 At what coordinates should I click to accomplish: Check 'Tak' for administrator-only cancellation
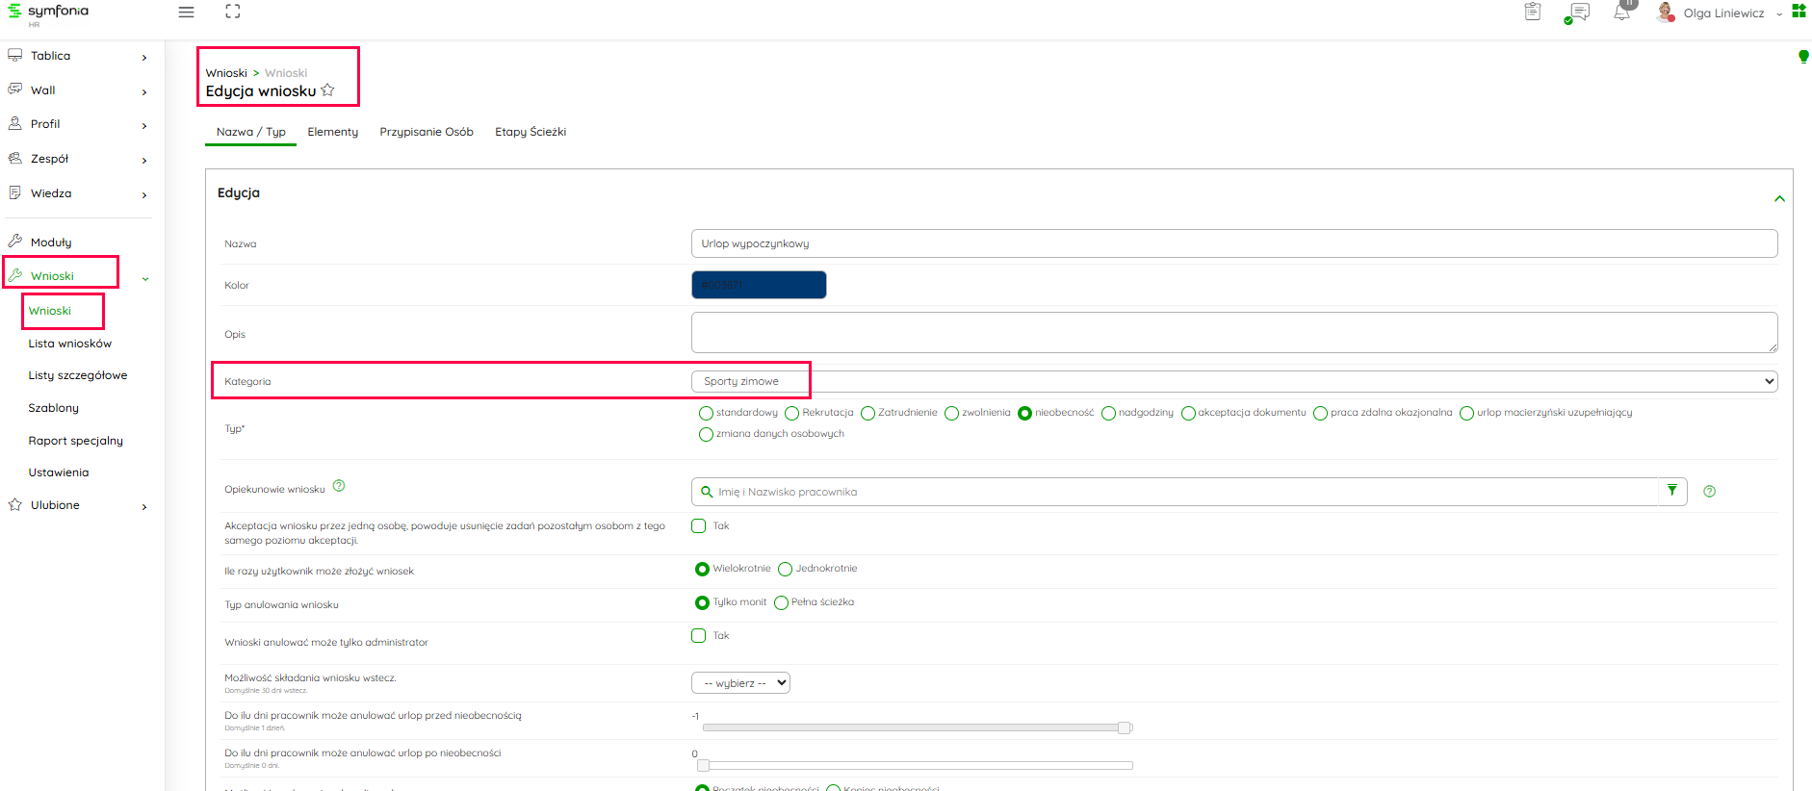point(699,636)
